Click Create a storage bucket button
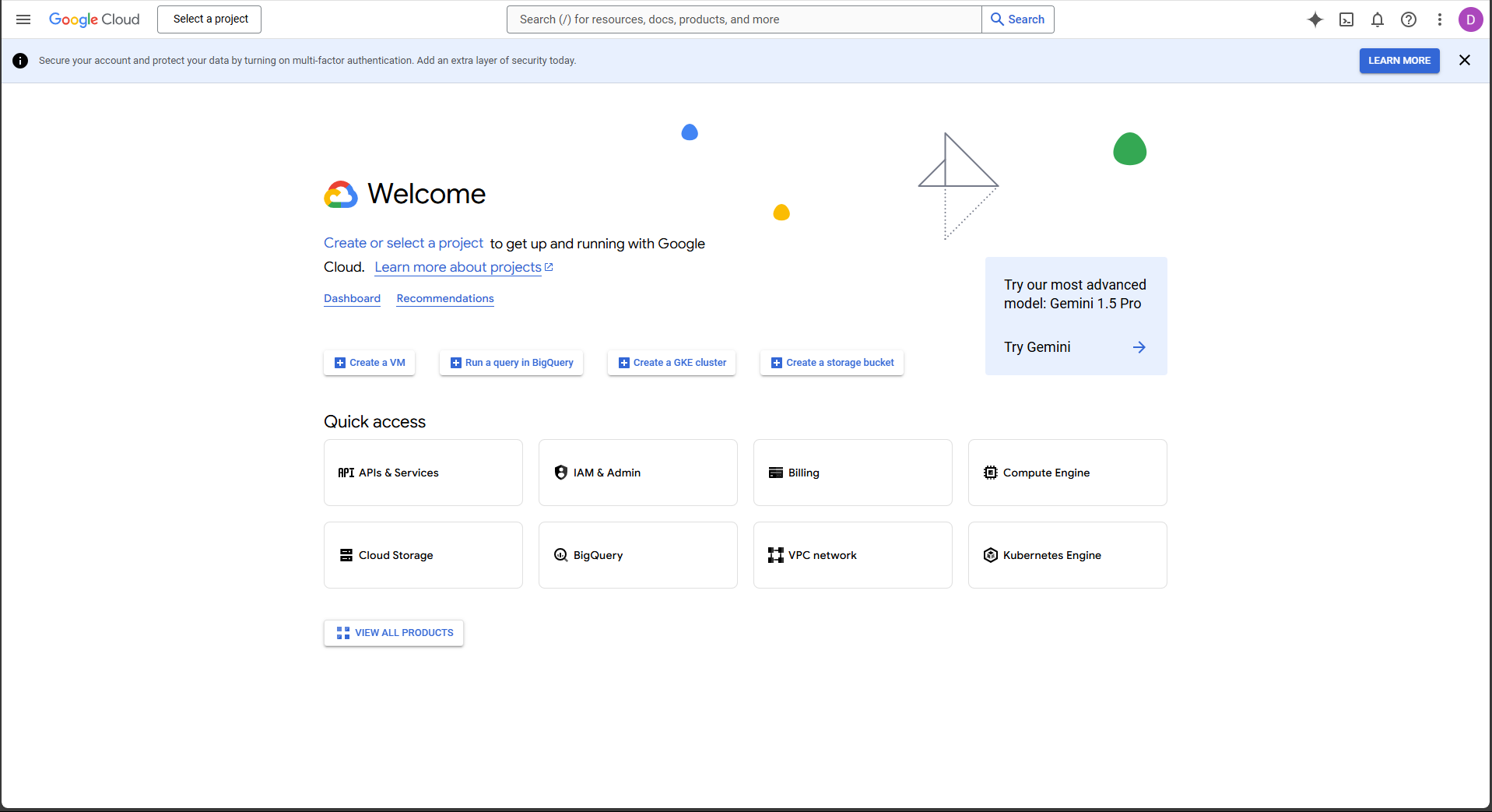 click(x=832, y=363)
